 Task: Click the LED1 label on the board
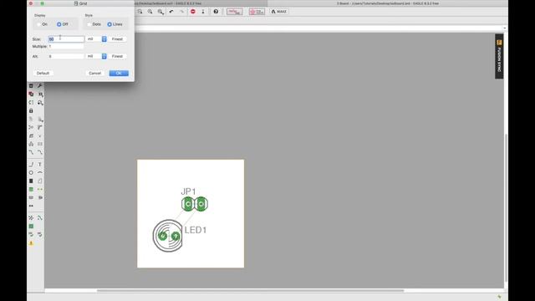(196, 230)
